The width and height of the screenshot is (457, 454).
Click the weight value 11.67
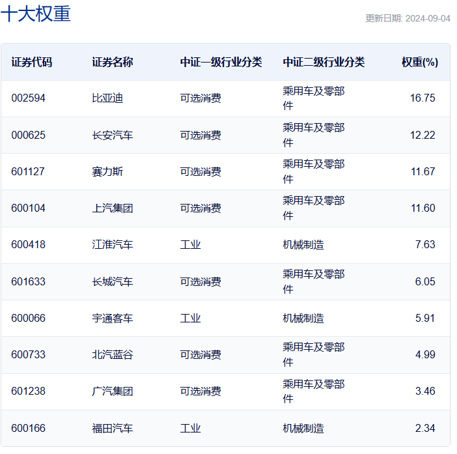[422, 171]
